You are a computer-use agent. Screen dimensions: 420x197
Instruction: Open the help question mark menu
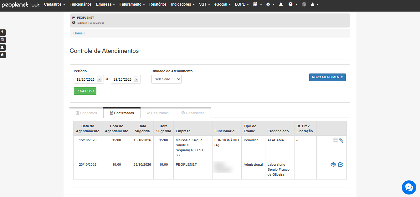point(293,4)
